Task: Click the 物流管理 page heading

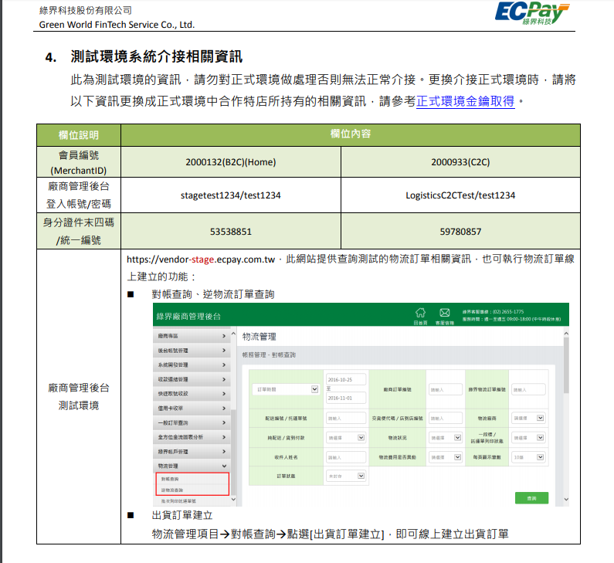Action: coord(259,337)
